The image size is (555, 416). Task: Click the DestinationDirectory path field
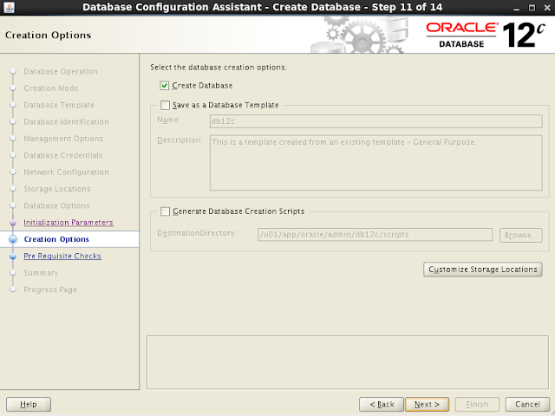pos(375,235)
